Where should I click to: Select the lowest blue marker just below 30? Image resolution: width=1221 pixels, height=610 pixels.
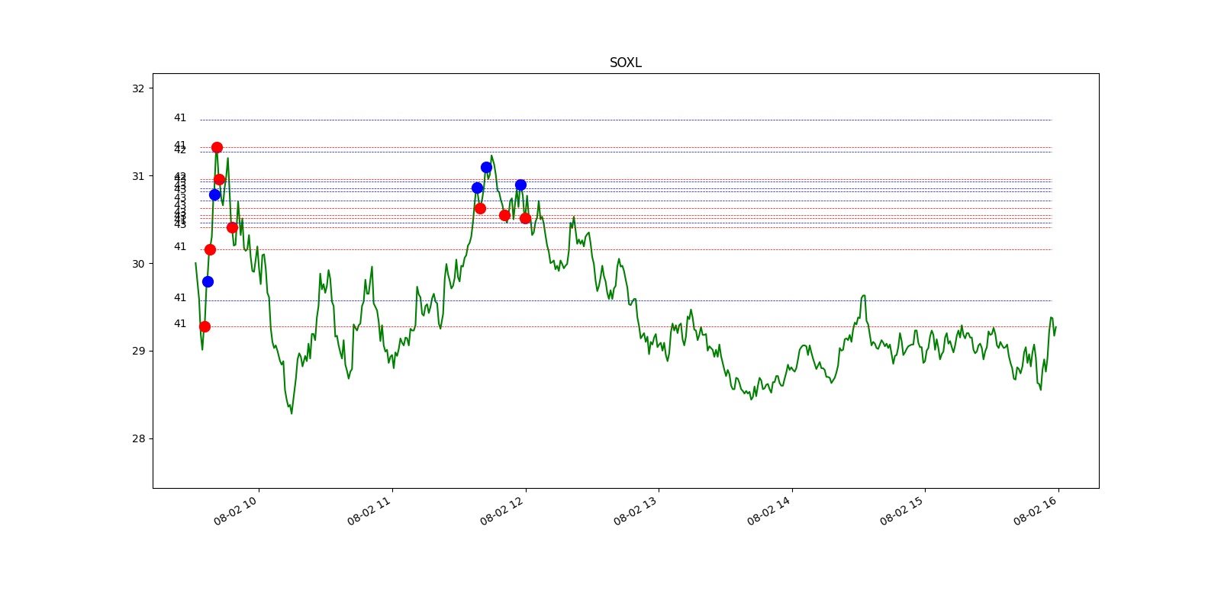pos(208,281)
